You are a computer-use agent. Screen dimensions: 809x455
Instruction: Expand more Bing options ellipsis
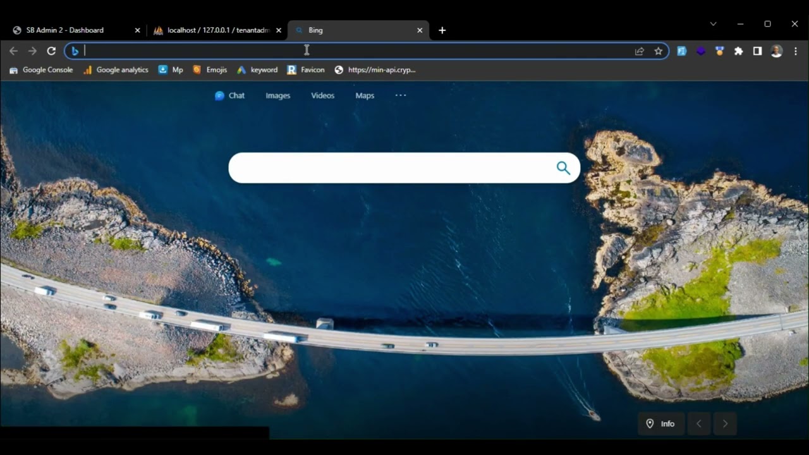401,95
